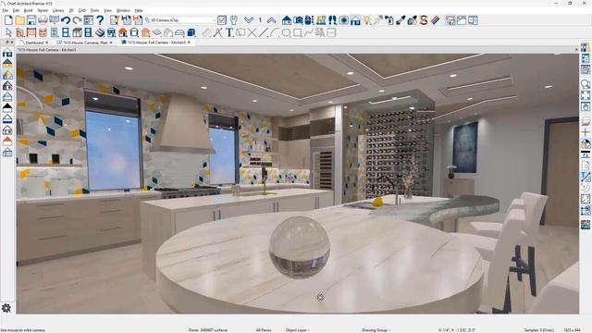Click the camera icon in top toolbar
This screenshot has width=592, height=333.
click(298, 20)
